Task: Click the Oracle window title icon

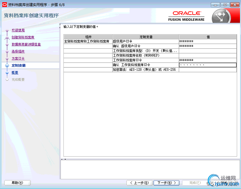Action: tap(5, 5)
